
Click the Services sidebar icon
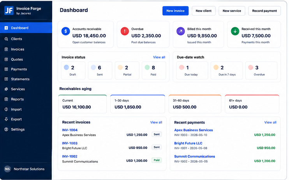point(6,89)
